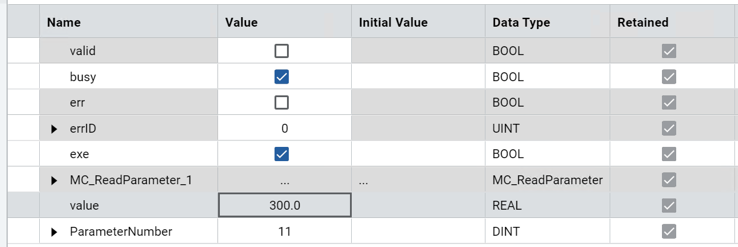Image resolution: width=738 pixels, height=247 pixels.
Task: Uncheck the exe value checkbox
Action: click(x=282, y=154)
